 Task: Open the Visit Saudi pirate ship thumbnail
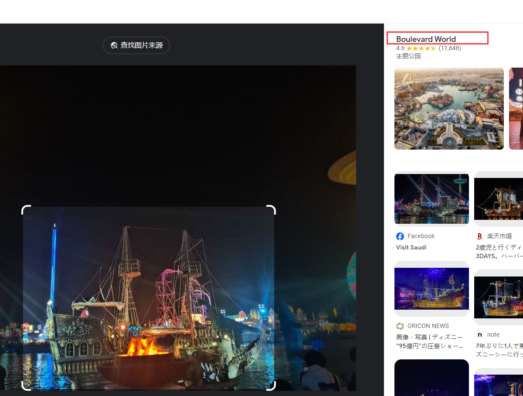(x=431, y=199)
